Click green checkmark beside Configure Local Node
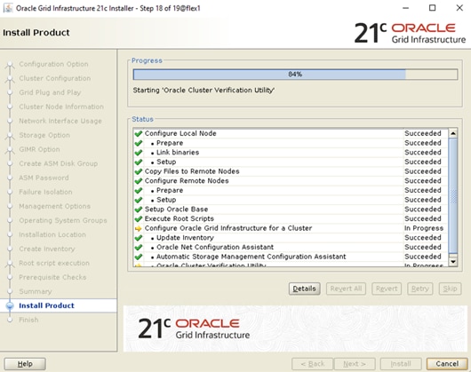 point(139,133)
